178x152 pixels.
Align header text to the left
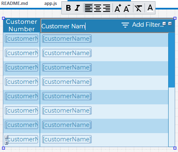(x=88, y=8)
